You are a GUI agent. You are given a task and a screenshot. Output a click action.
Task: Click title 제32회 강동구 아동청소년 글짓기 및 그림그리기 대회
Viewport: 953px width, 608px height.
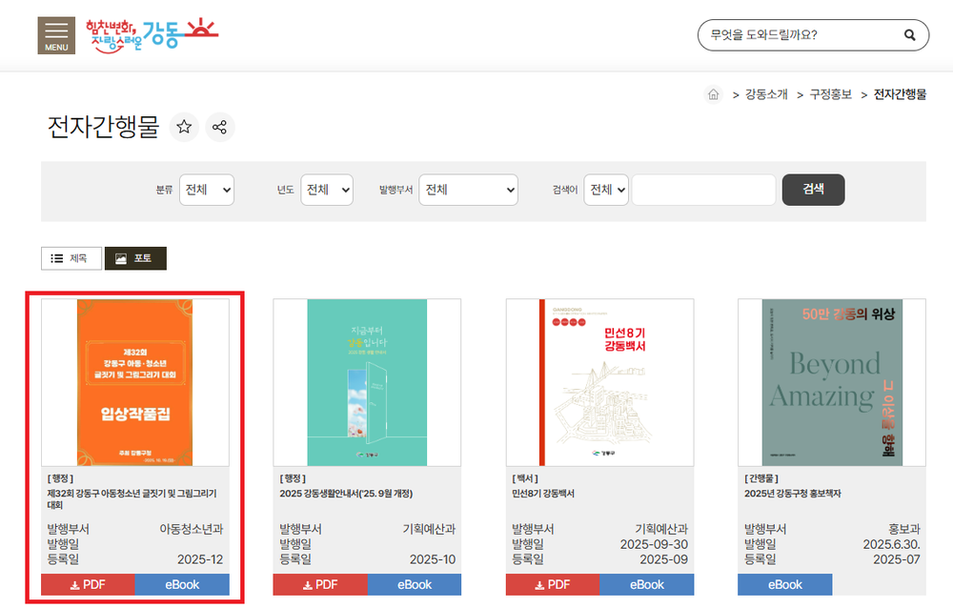click(132, 499)
